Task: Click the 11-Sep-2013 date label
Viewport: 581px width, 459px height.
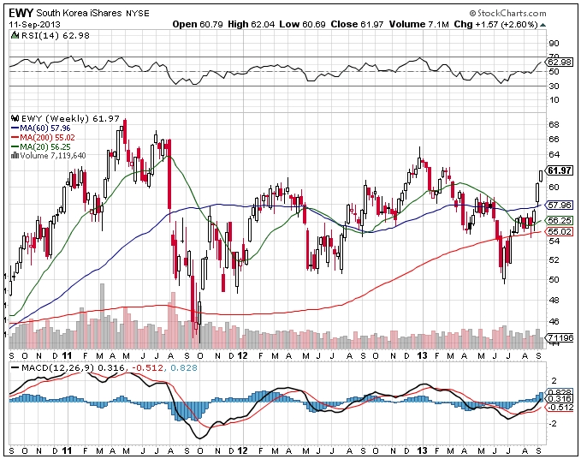Action: pos(35,25)
